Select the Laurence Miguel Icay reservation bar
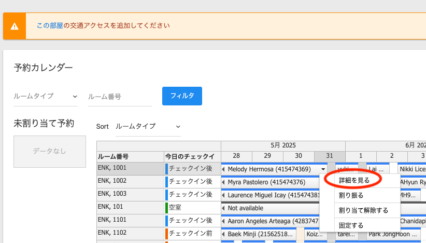Image resolution: width=426 pixels, height=243 pixels. coord(269,195)
